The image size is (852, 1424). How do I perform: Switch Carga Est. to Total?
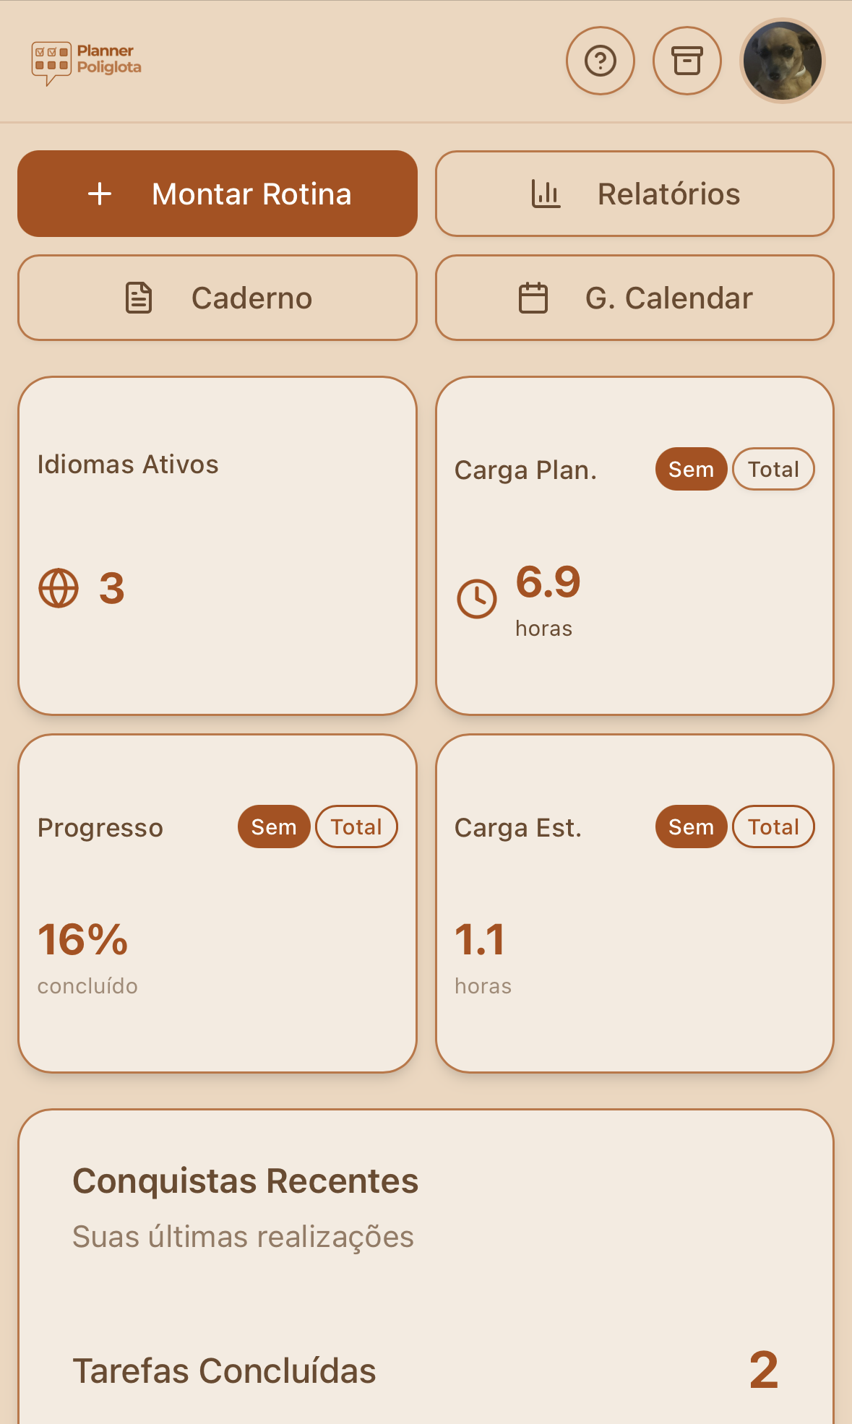tap(773, 827)
